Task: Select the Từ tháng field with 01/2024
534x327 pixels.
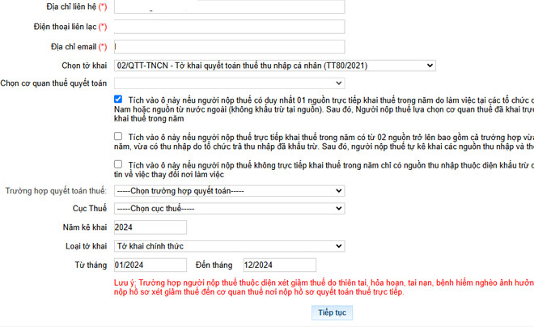Action: click(x=150, y=265)
